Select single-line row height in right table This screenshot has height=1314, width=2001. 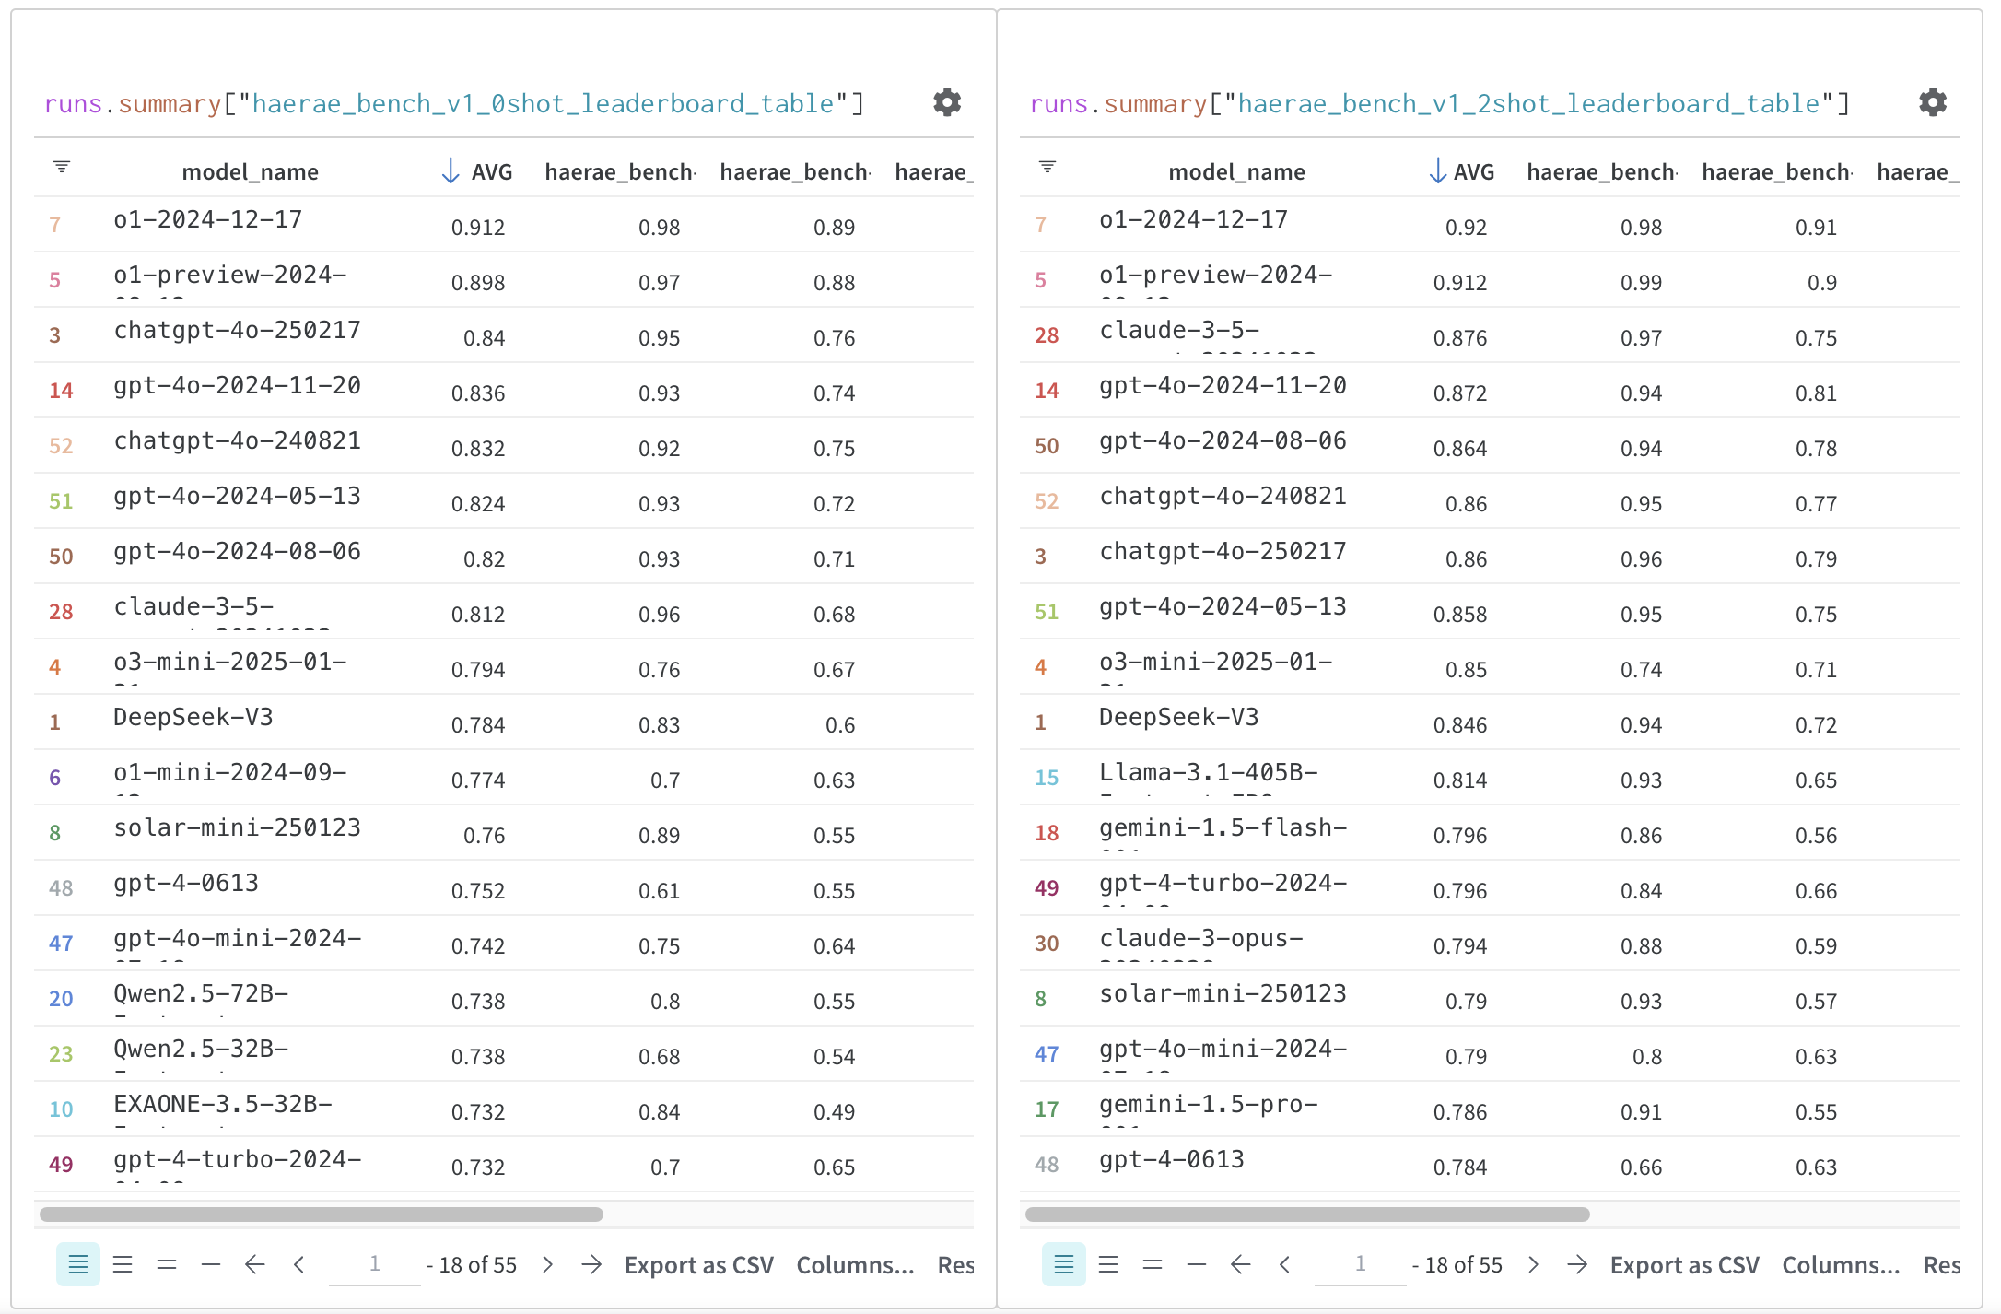[1197, 1264]
